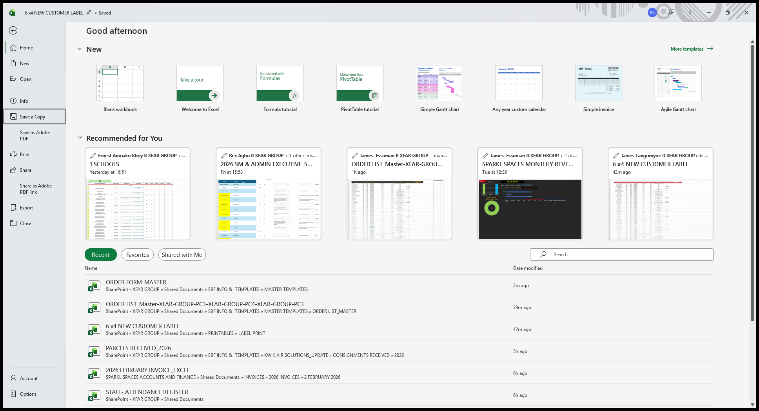Collapse the New templates section
This screenshot has width=759, height=411.
(80, 49)
